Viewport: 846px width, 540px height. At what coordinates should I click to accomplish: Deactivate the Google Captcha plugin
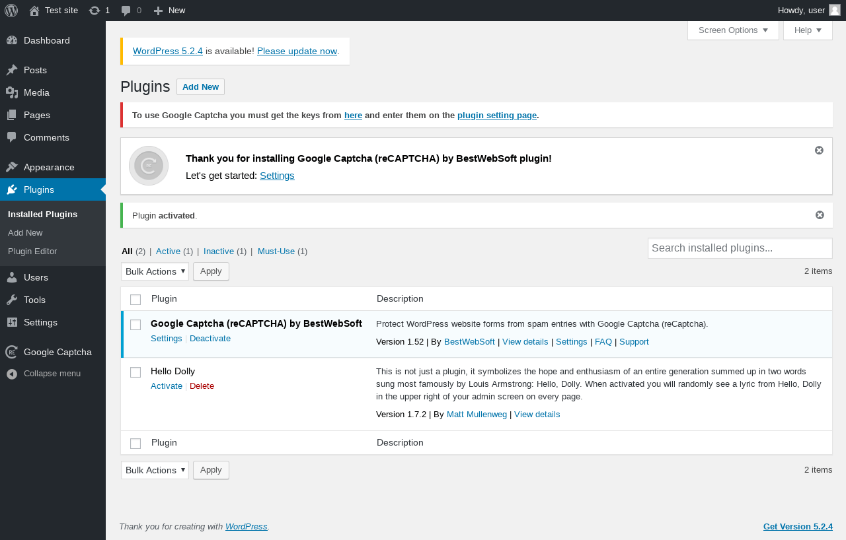point(210,339)
